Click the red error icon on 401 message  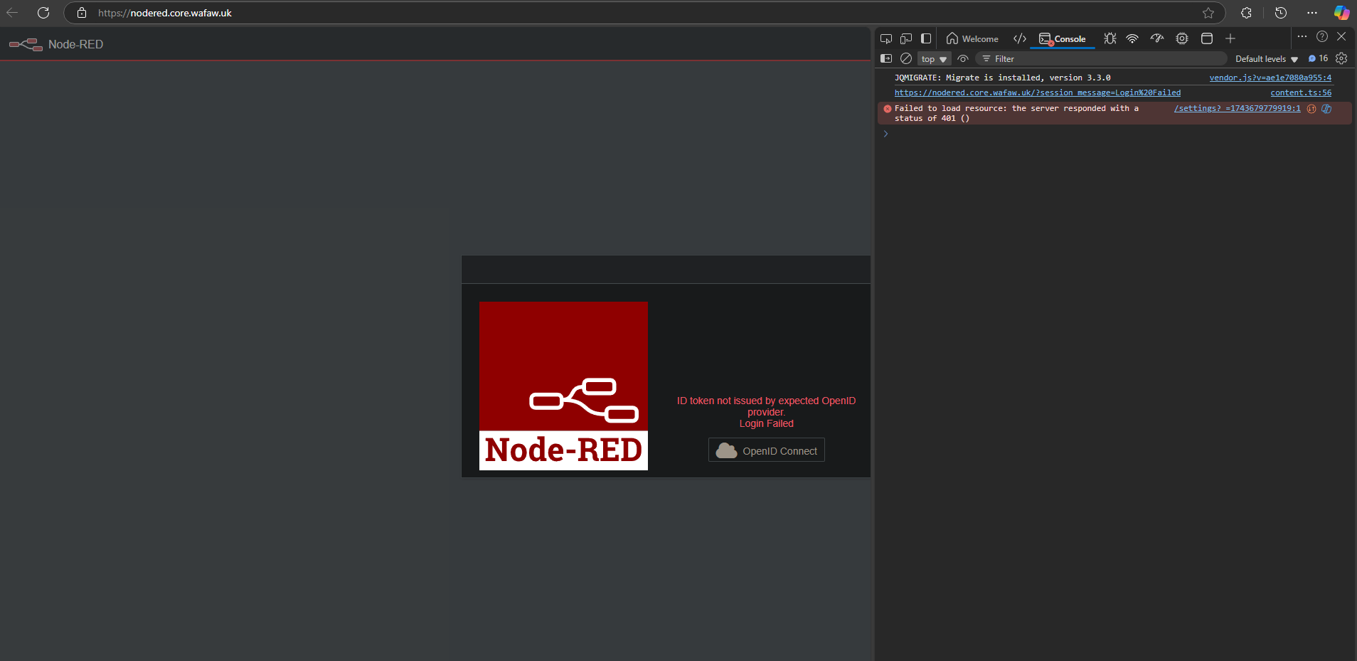point(888,109)
